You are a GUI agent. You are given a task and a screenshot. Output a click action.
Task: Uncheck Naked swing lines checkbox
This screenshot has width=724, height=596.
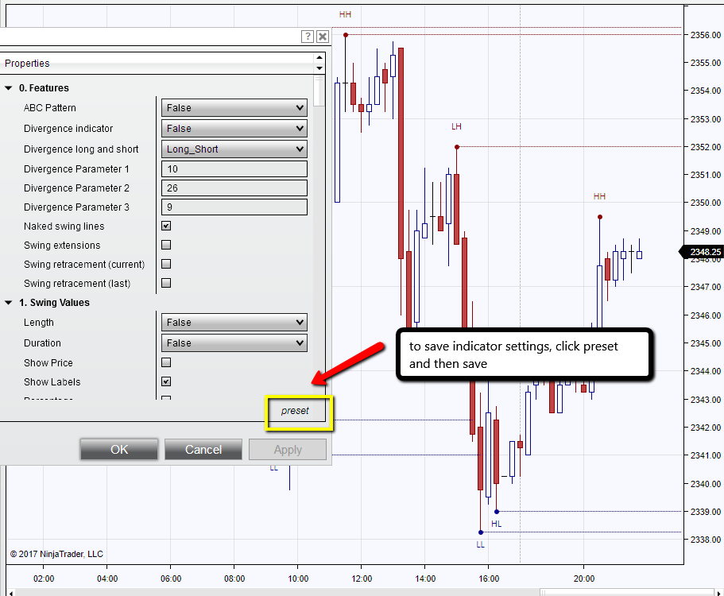point(166,226)
